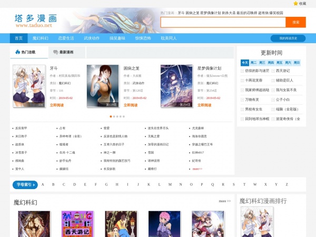Click 刺杀大圣 in the hot comics line

pyautogui.click(x=229, y=13)
